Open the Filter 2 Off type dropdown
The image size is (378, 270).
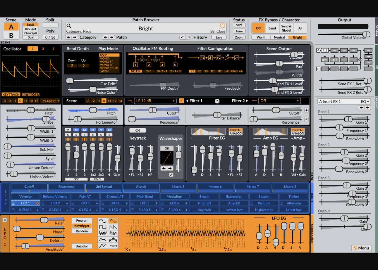(280, 101)
